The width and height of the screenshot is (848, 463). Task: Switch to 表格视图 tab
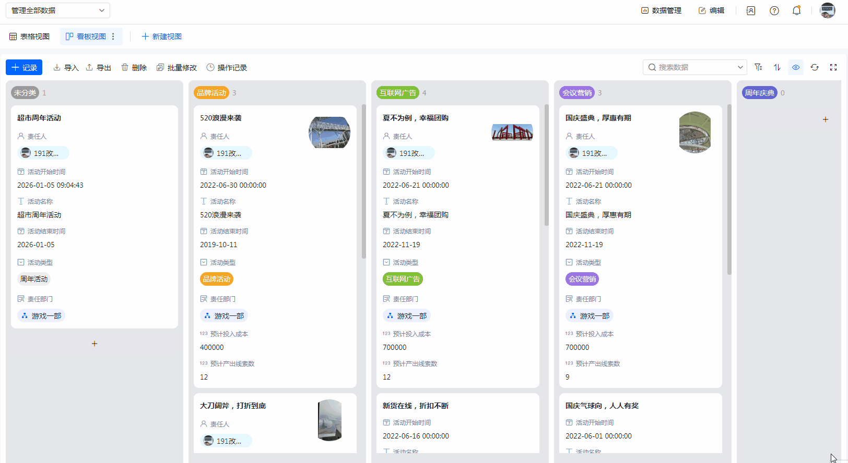tap(29, 36)
